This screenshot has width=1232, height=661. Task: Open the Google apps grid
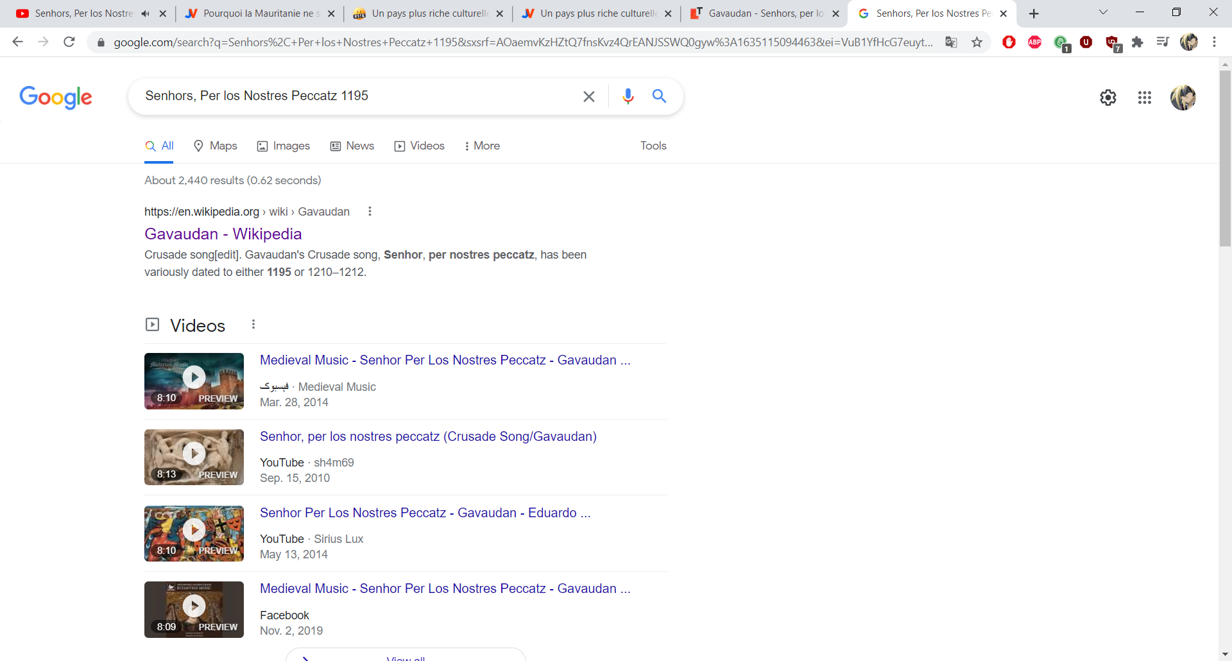(x=1145, y=98)
